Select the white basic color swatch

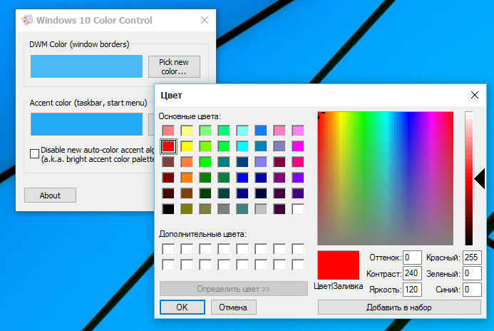point(298,209)
